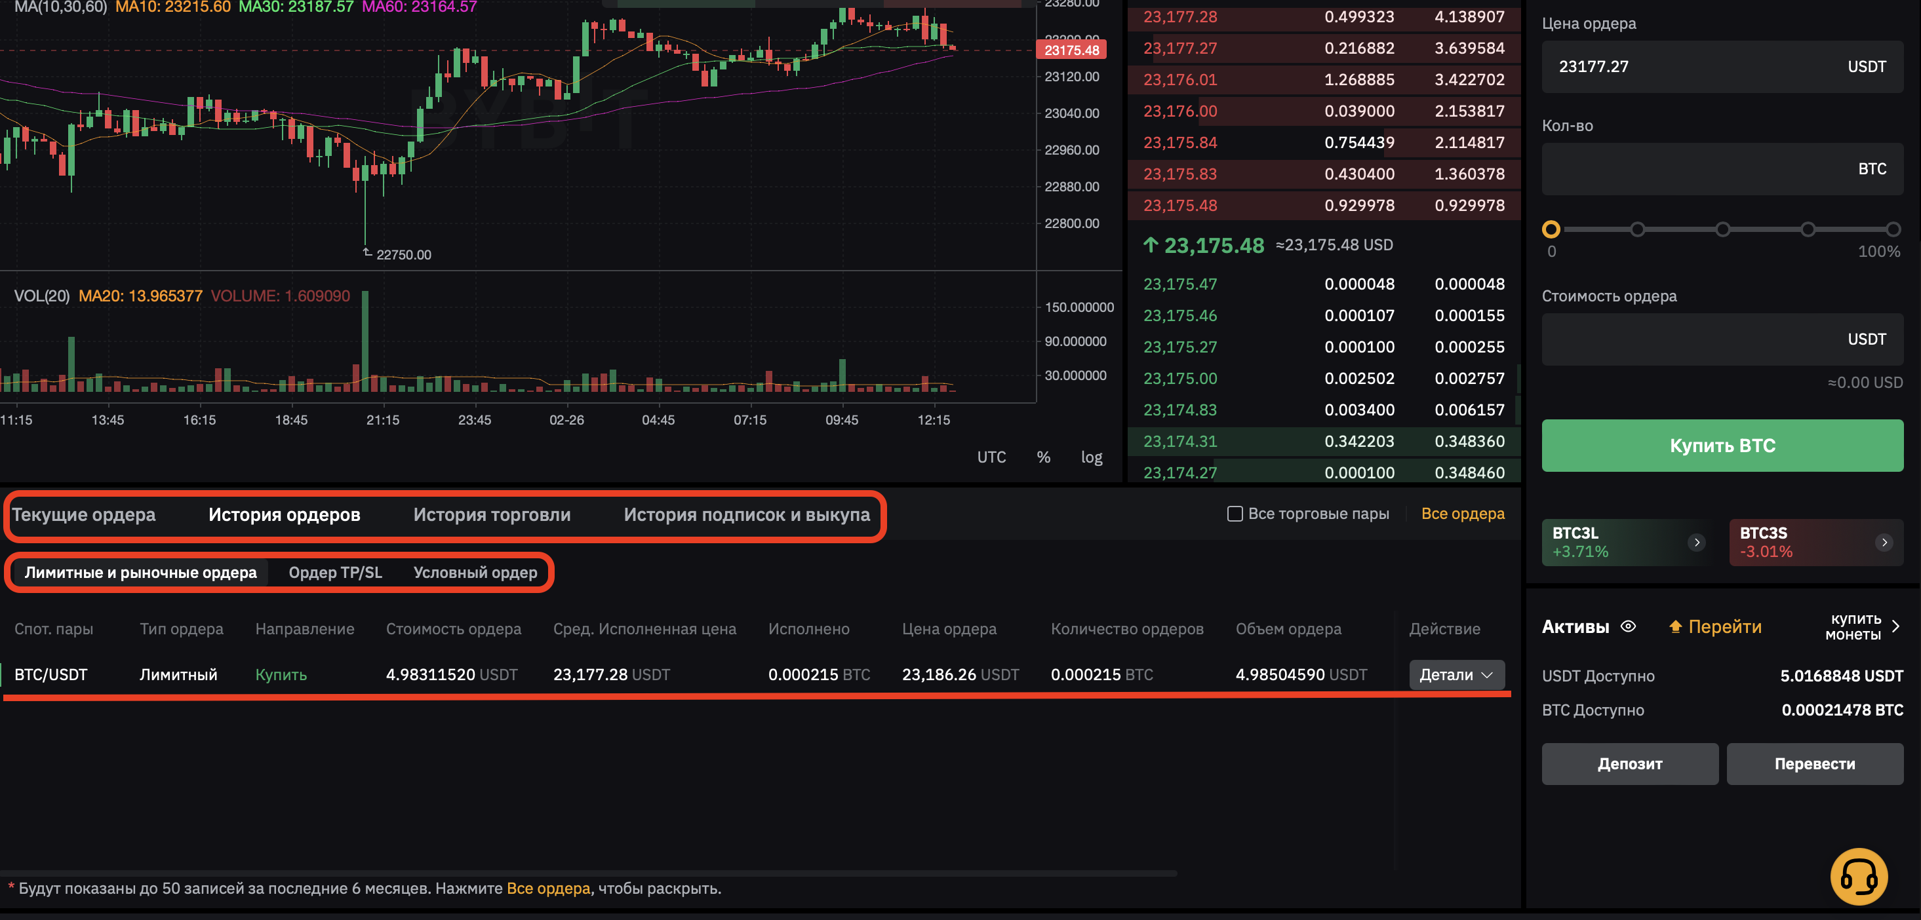Click the BTC Доступно balance value
This screenshot has height=920, width=1921.
[x=1842, y=710]
